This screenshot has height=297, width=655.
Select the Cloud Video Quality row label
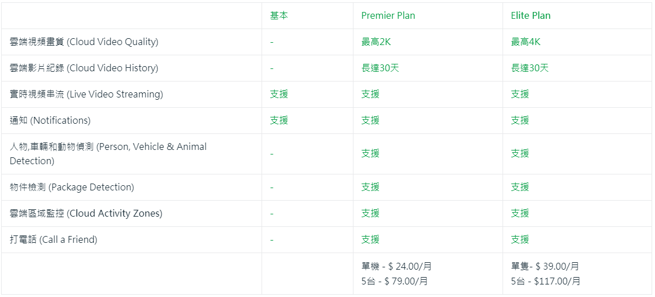[x=84, y=42]
